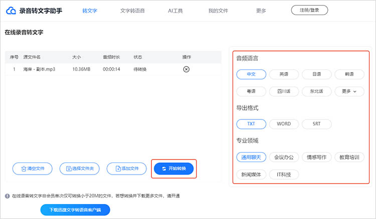Go to 我的文件
The image size is (376, 219).
click(218, 11)
